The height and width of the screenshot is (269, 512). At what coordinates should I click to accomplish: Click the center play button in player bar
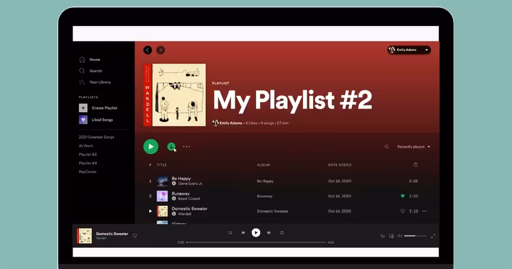(x=256, y=233)
